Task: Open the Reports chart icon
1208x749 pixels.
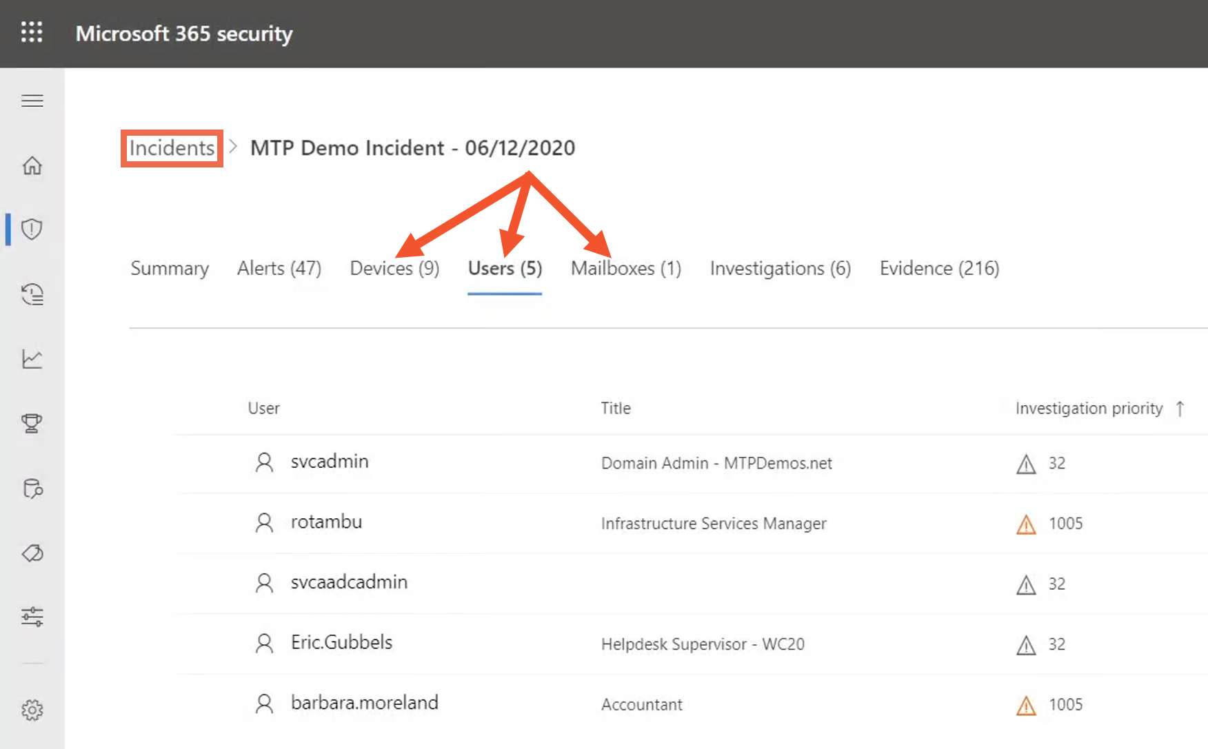Action: coord(32,359)
